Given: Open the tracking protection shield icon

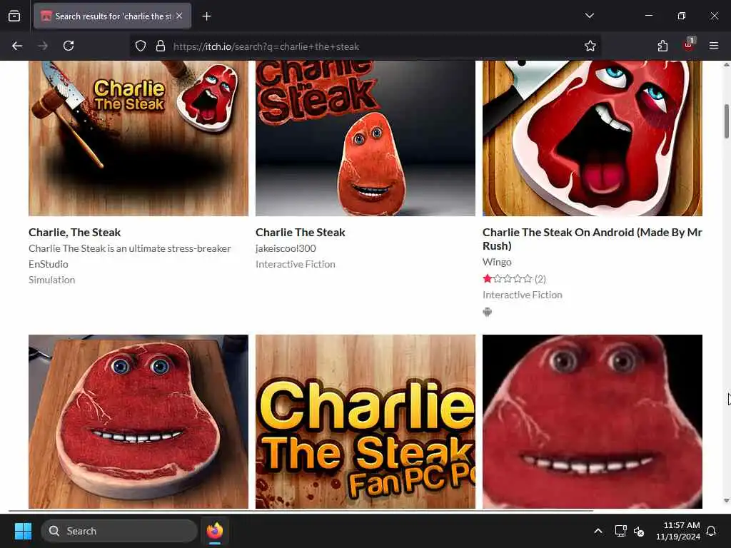Looking at the screenshot, I should click(x=141, y=46).
